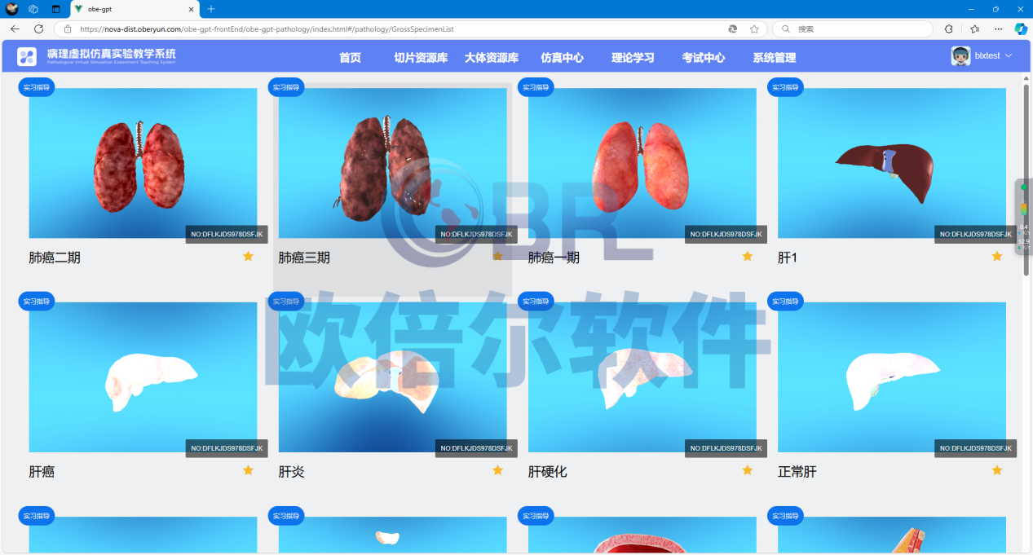Click 实习指导 badge on 肺癌二期 card

tap(37, 87)
